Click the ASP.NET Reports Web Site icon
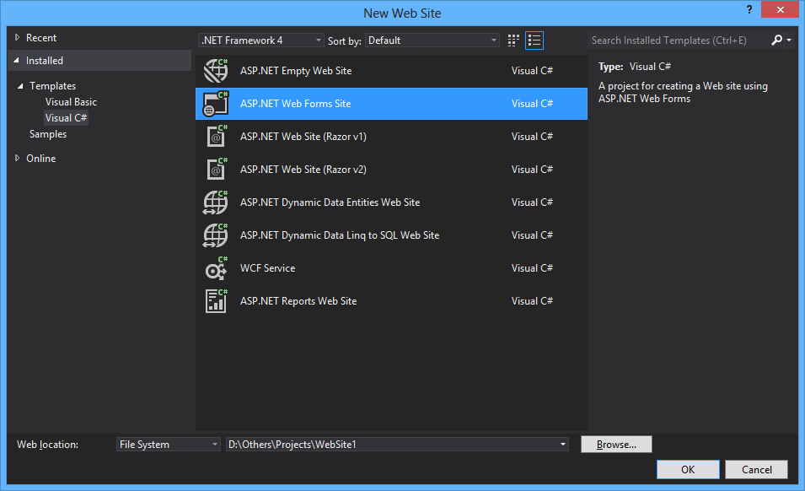Viewport: 805px width, 491px height. tap(216, 301)
